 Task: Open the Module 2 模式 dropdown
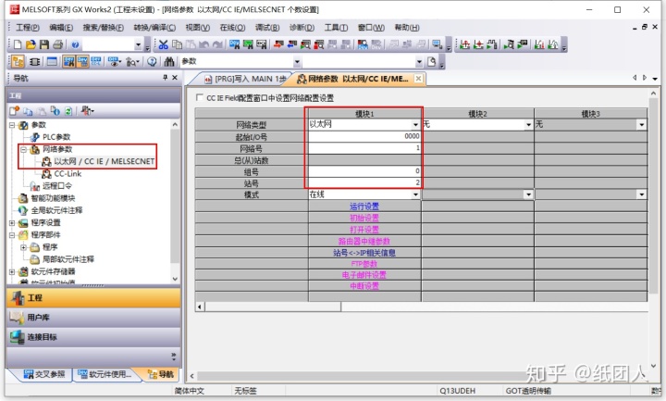(528, 194)
